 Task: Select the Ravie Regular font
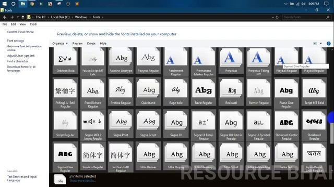pyautogui.click(x=204, y=91)
